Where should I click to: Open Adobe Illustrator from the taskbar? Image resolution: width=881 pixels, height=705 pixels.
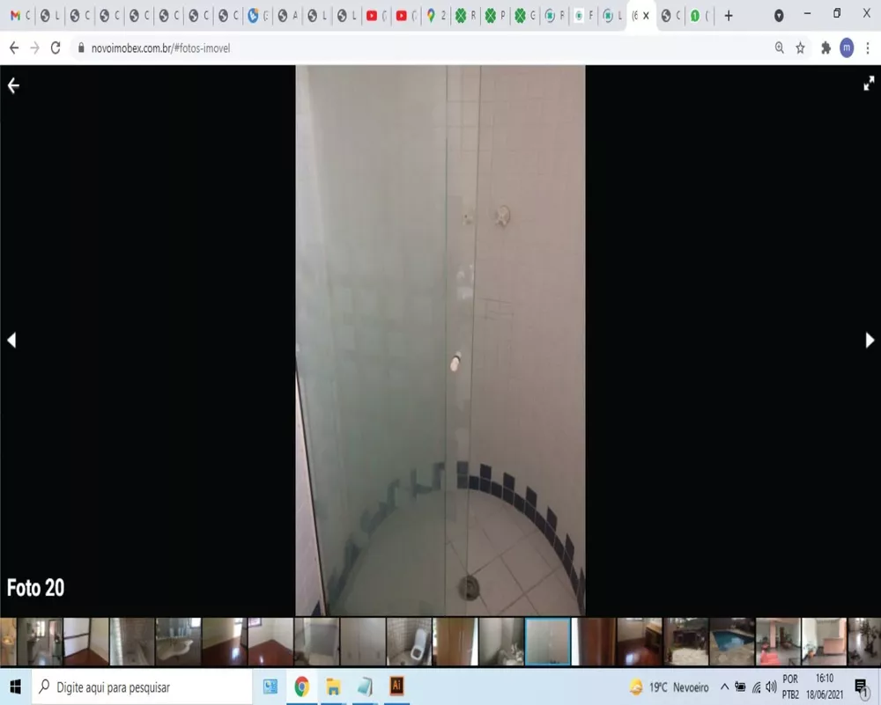(x=396, y=687)
